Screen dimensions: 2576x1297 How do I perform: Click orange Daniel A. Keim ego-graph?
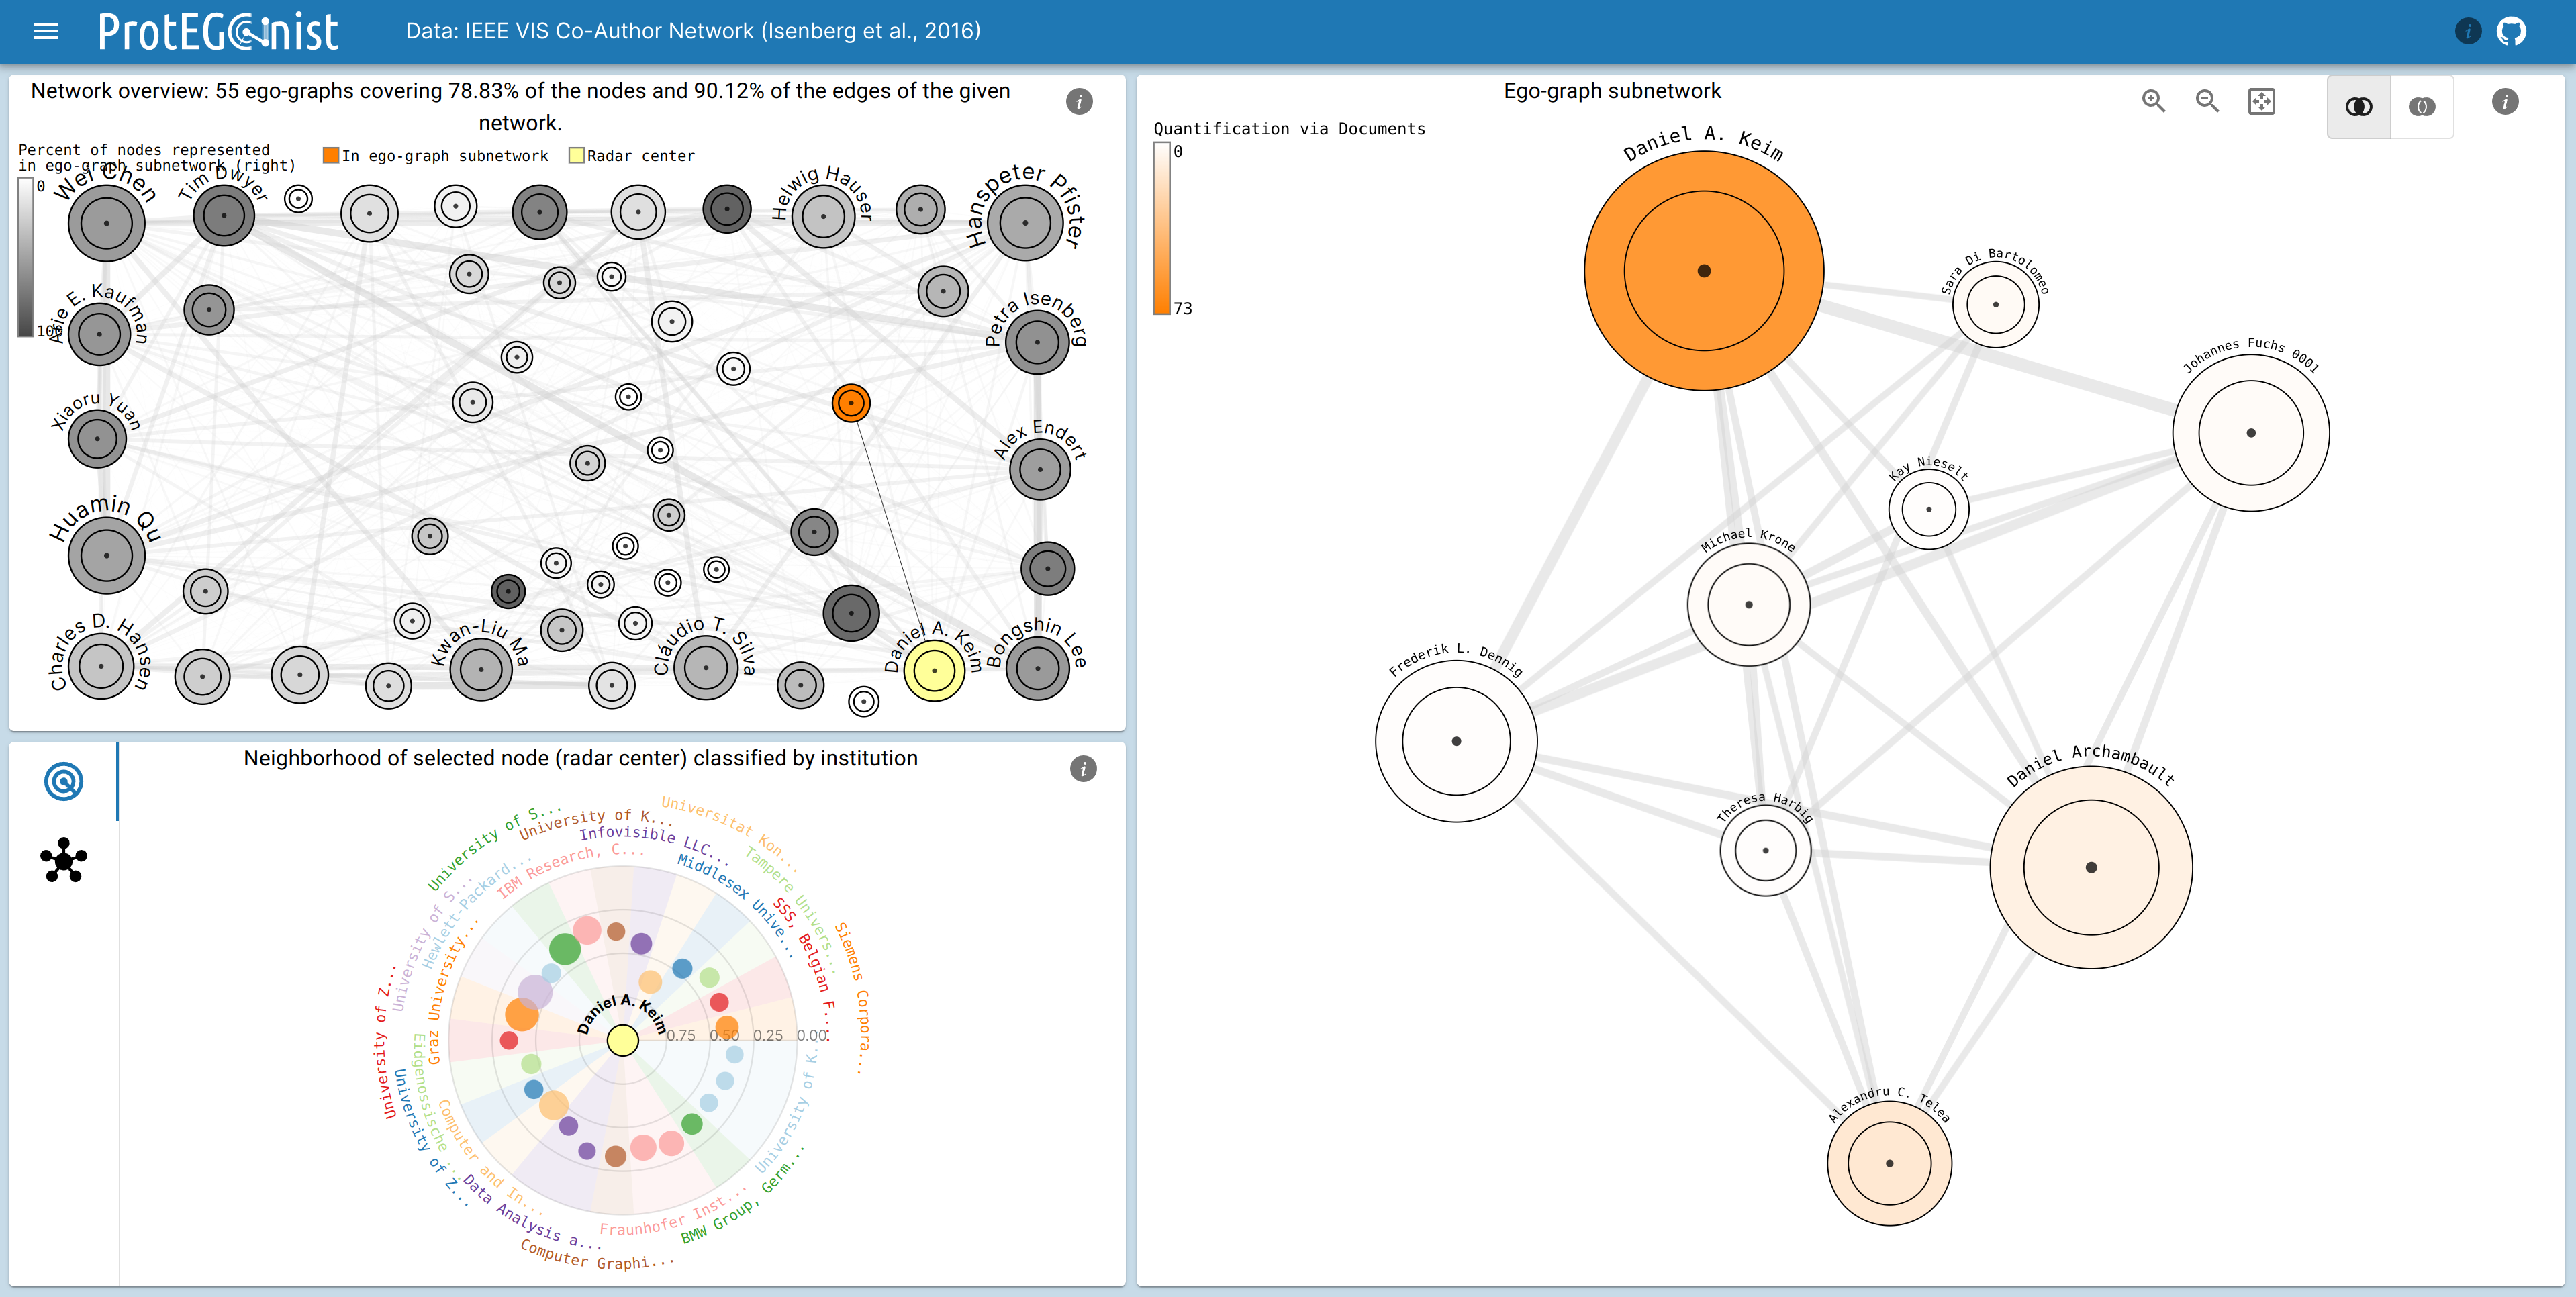coord(1703,271)
